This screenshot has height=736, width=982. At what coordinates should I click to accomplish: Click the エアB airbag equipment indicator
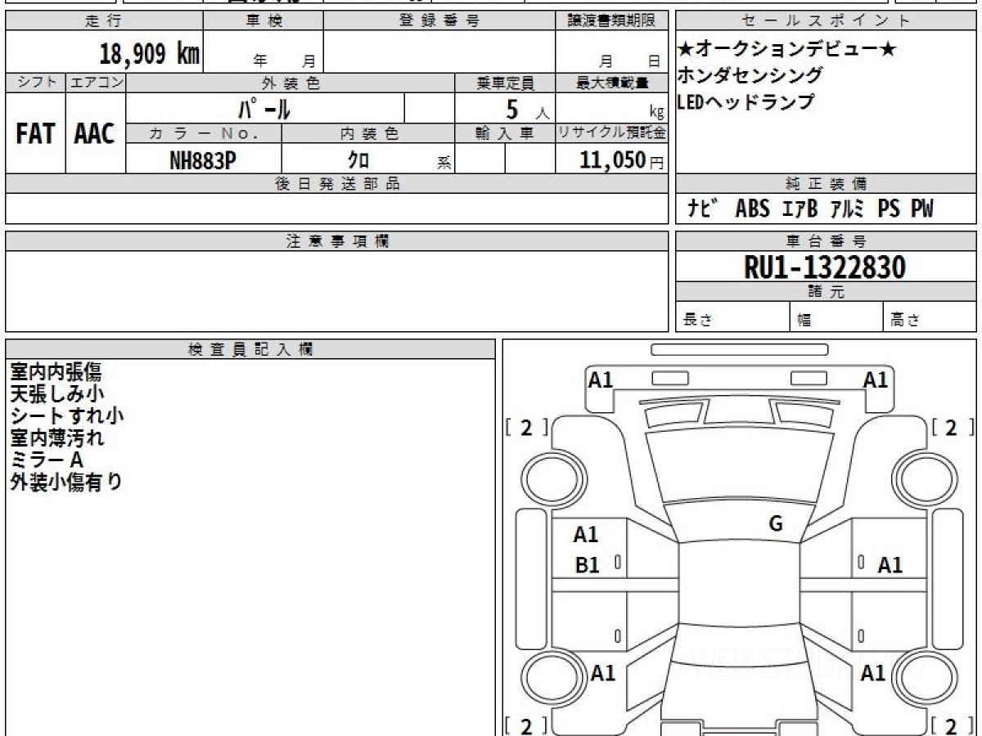pyautogui.click(x=800, y=209)
